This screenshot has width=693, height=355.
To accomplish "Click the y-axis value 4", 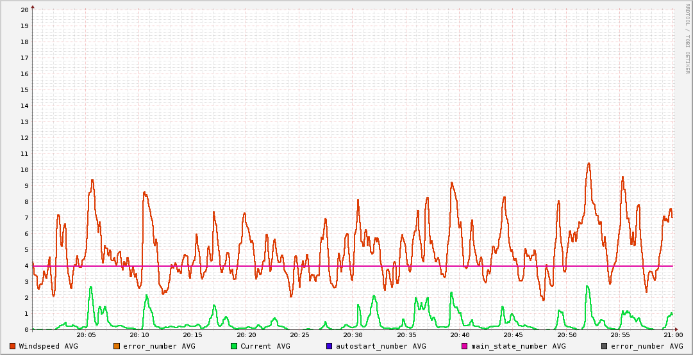I will pyautogui.click(x=27, y=265).
